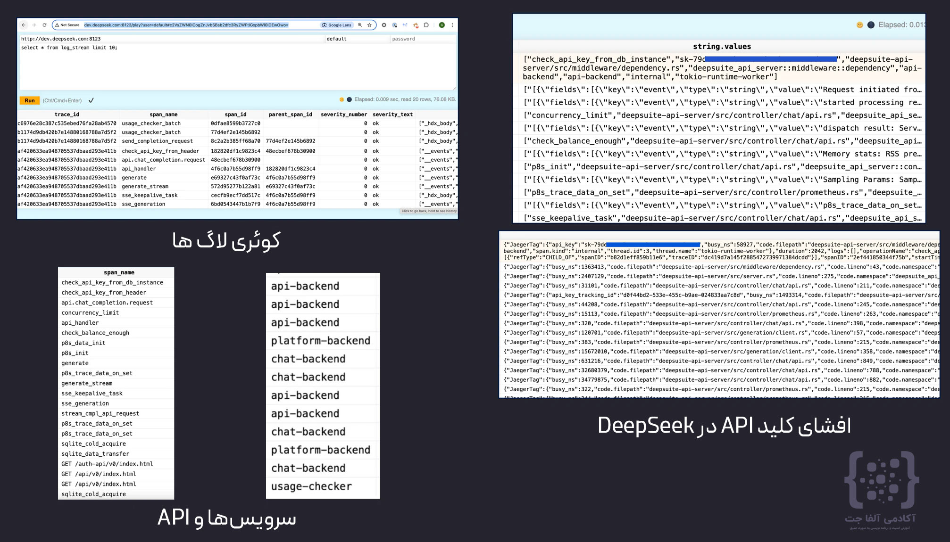The width and height of the screenshot is (950, 542).
Task: Click JaegerTag row with busy_ns 34779875
Action: [721, 380]
